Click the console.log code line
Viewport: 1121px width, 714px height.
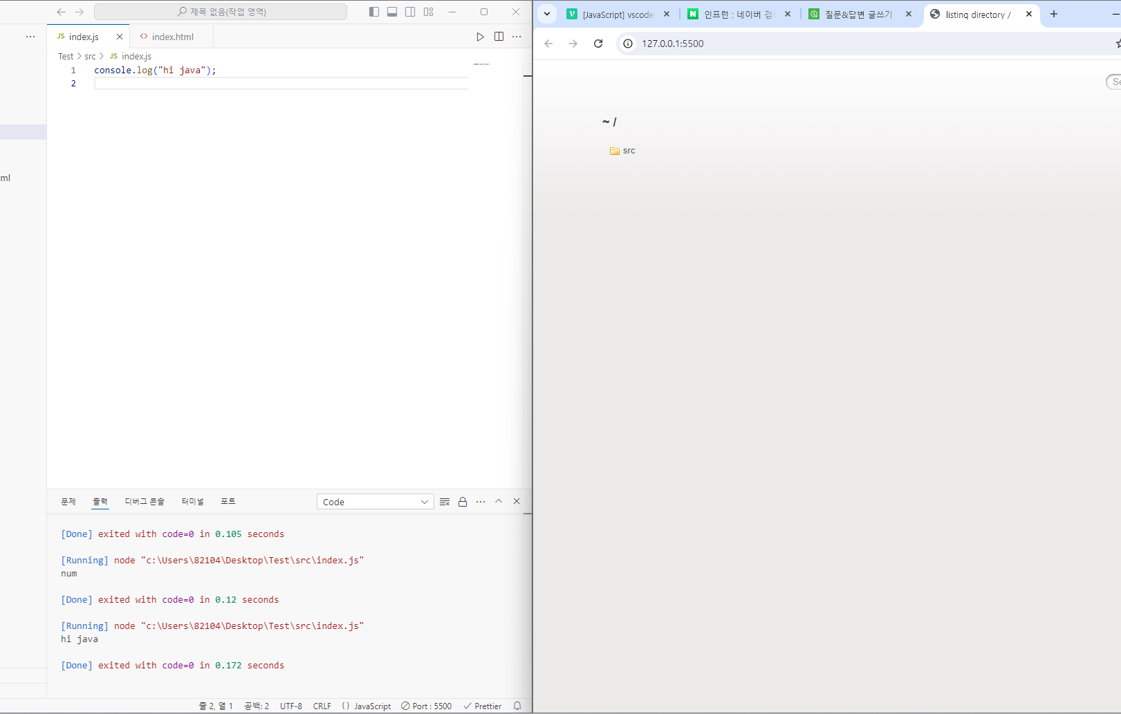pos(155,71)
